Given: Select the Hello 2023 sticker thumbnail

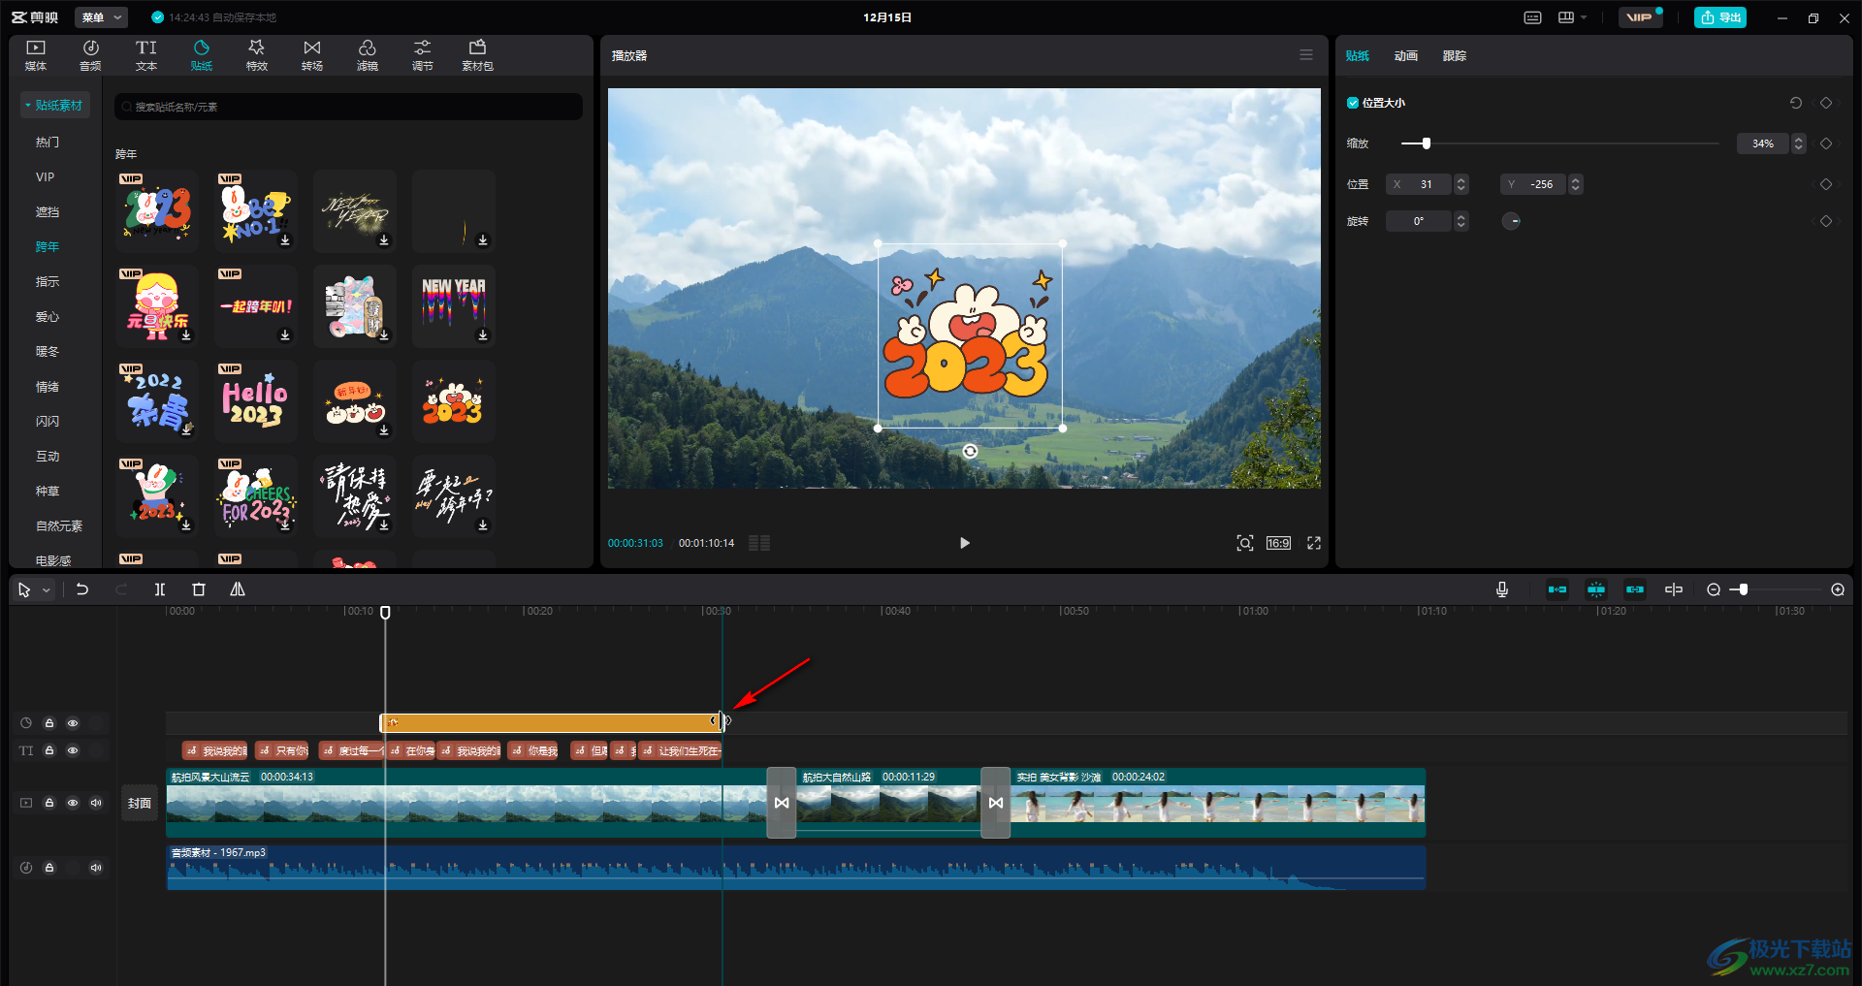Looking at the screenshot, I should tap(256, 401).
